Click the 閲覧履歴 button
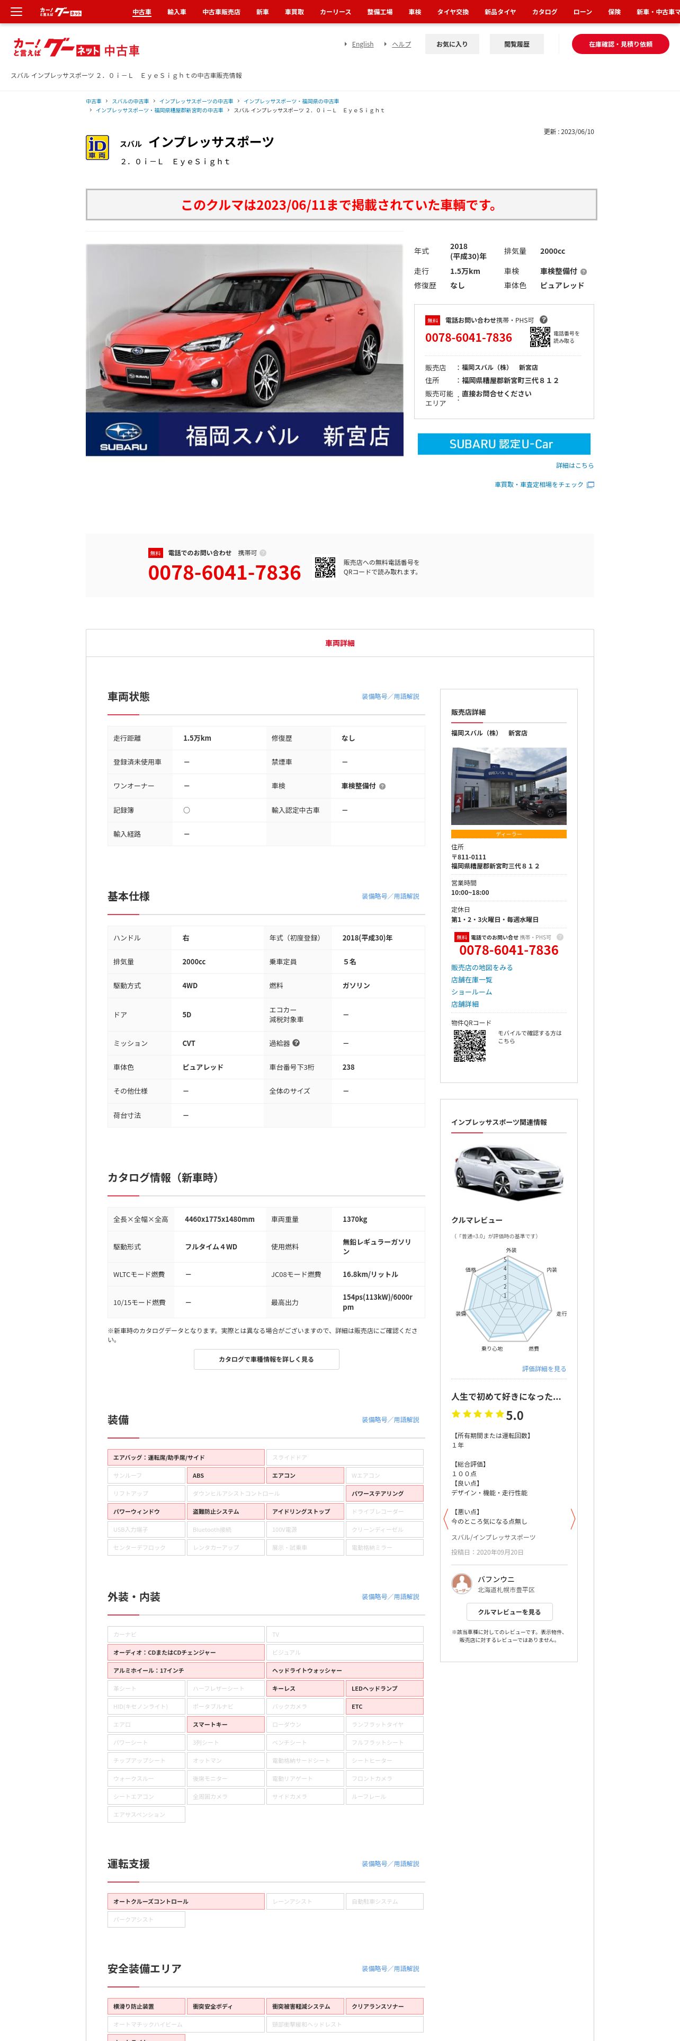This screenshot has height=2041, width=680. click(517, 45)
